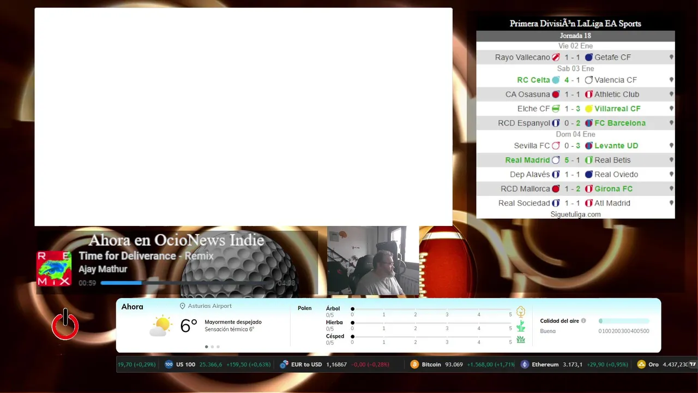This screenshot has width=698, height=393.
Task: Seek within the Time for Deliverance progress bar
Action: coord(188,283)
